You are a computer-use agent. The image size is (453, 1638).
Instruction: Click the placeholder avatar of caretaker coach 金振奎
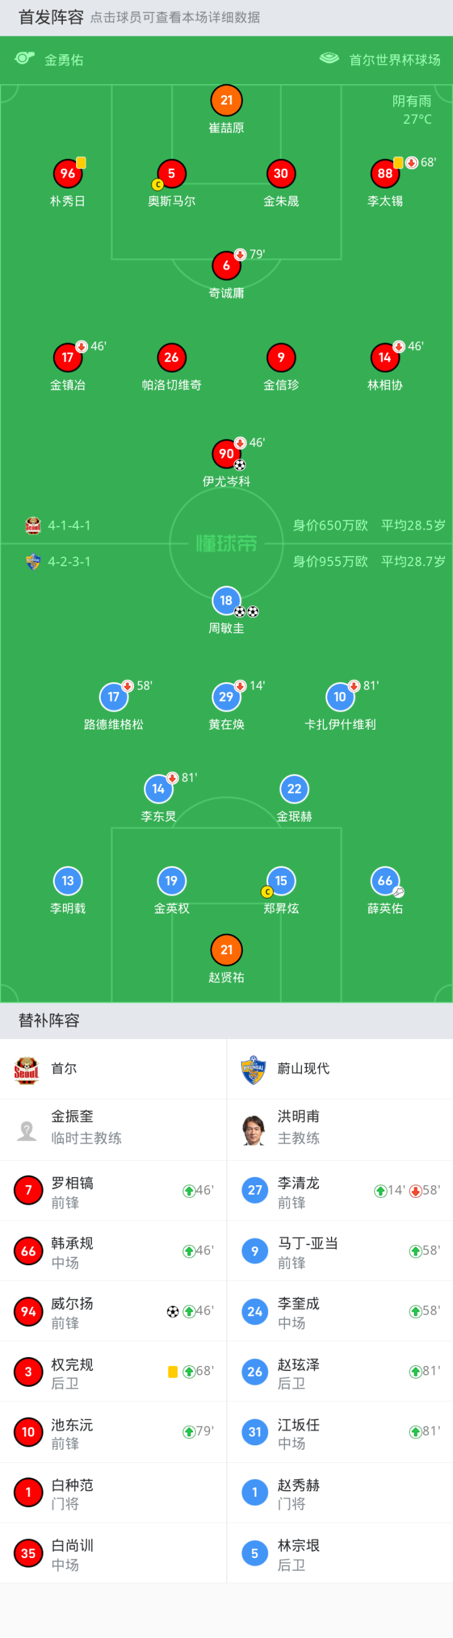coord(26,1130)
